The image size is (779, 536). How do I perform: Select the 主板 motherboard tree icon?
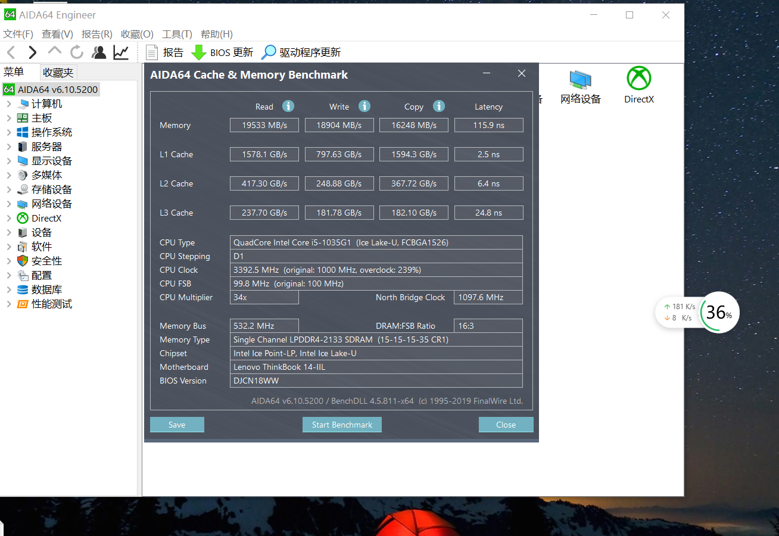[23, 119]
